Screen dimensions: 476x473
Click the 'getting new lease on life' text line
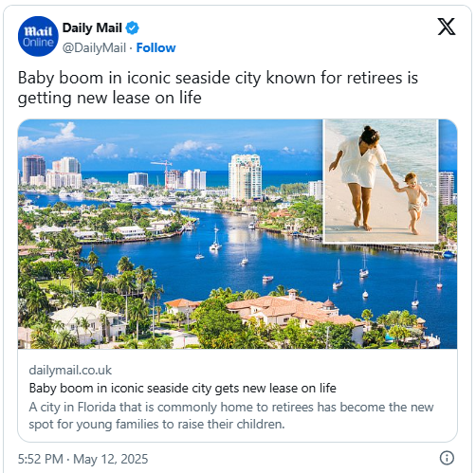109,98
